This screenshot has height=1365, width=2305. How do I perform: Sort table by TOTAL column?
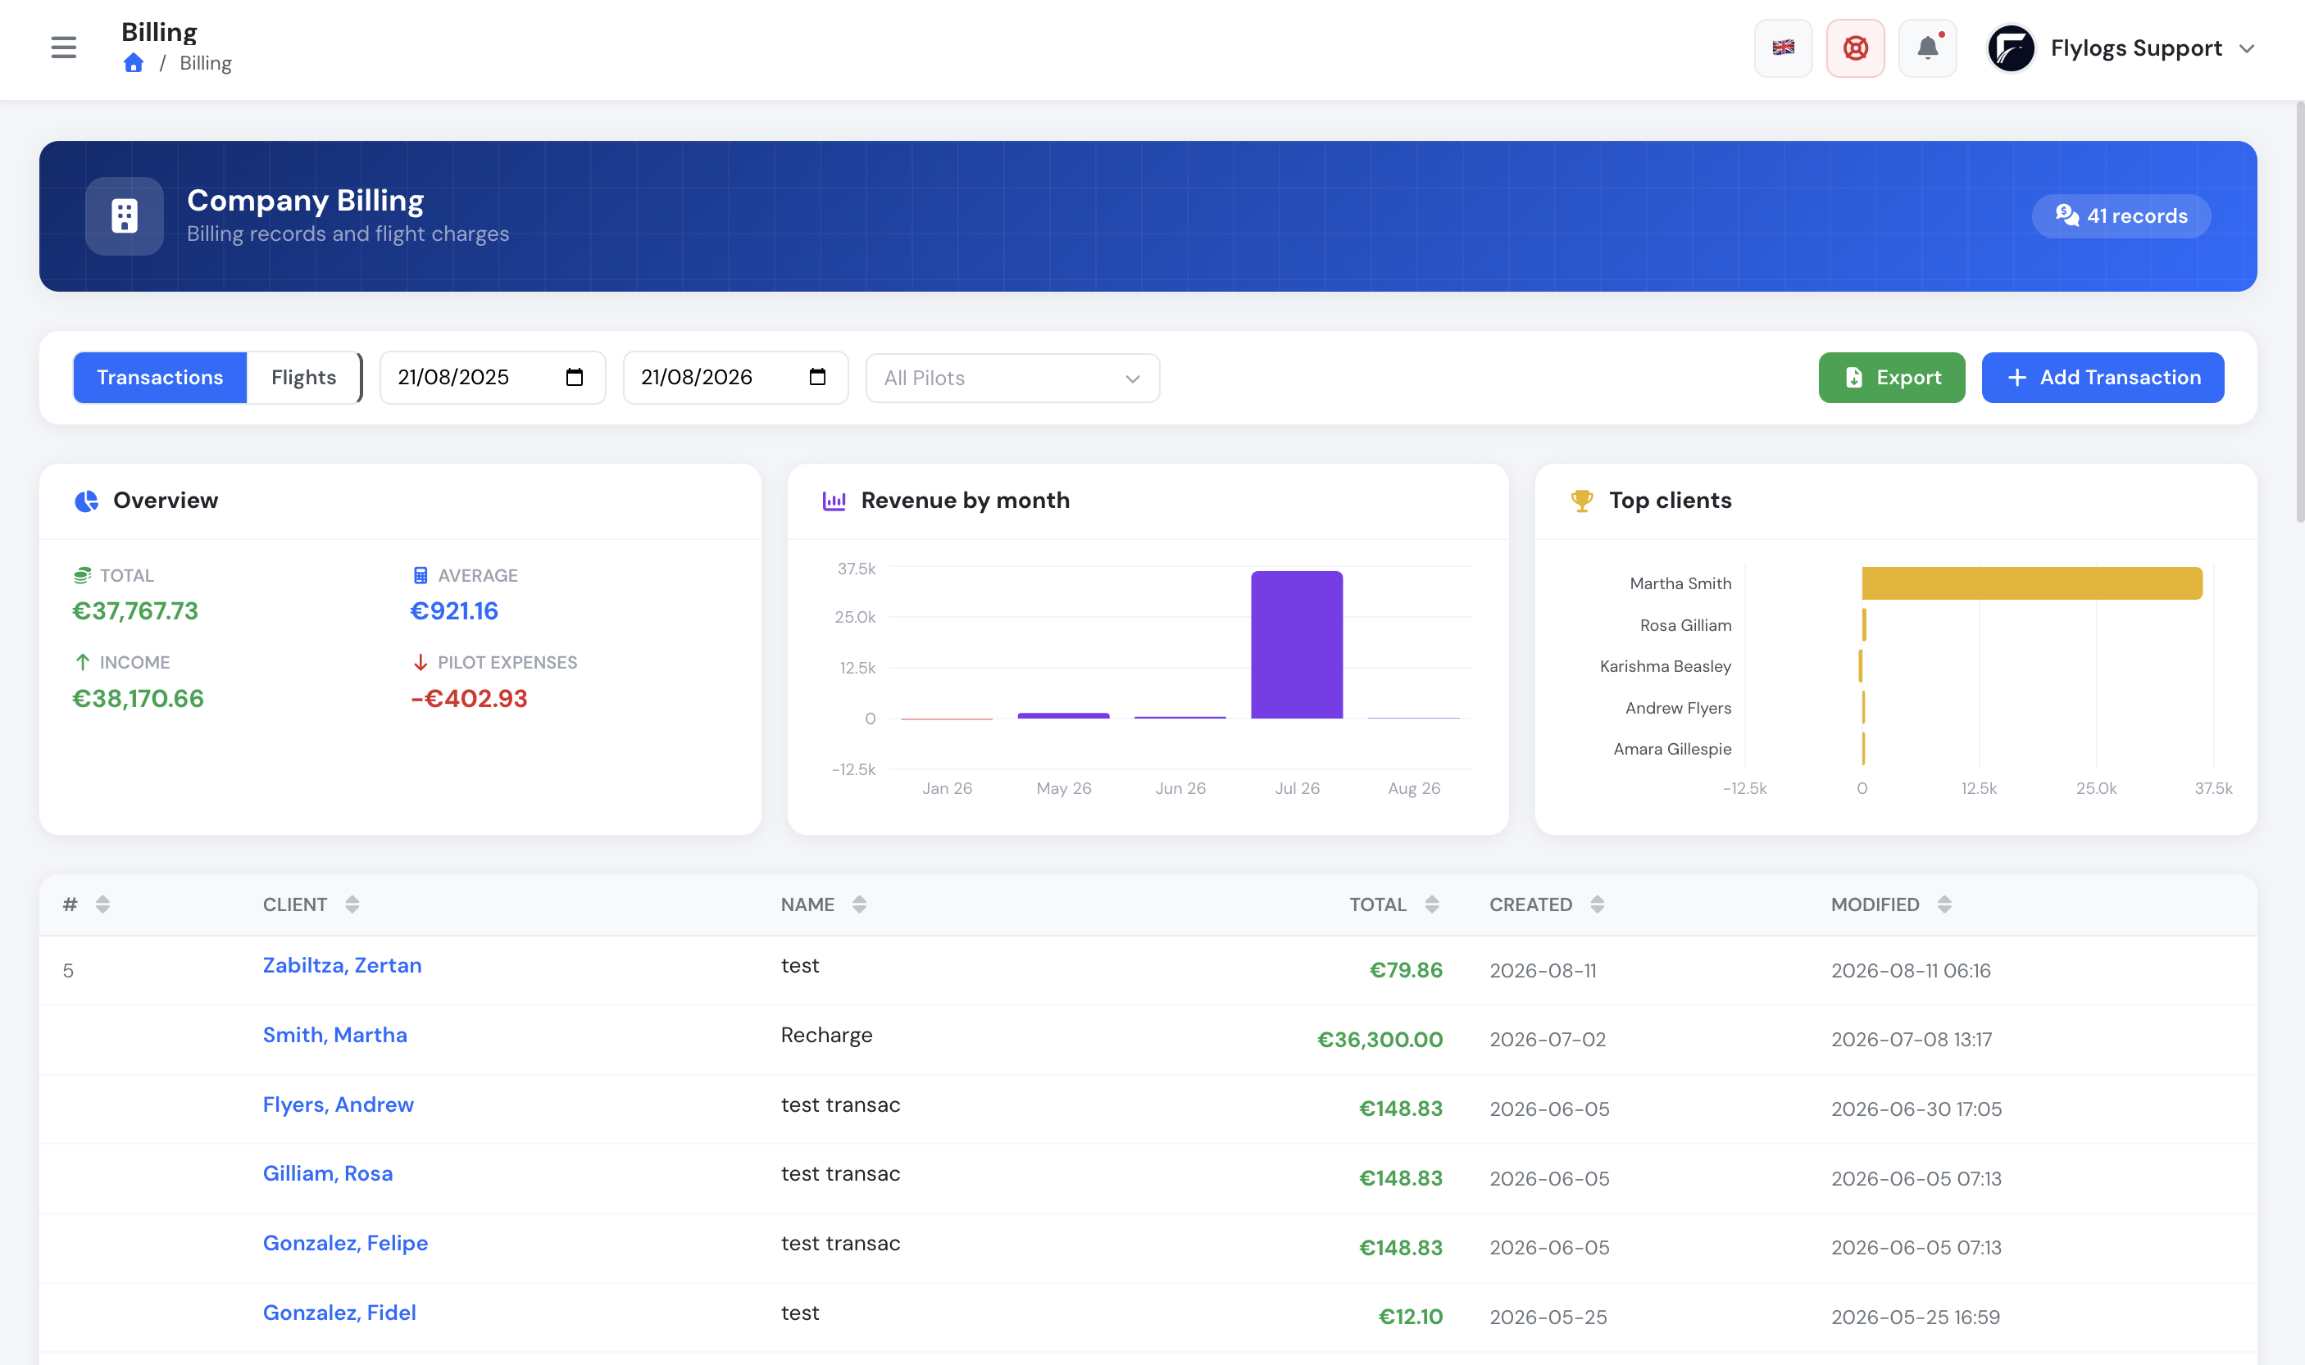(x=1432, y=905)
